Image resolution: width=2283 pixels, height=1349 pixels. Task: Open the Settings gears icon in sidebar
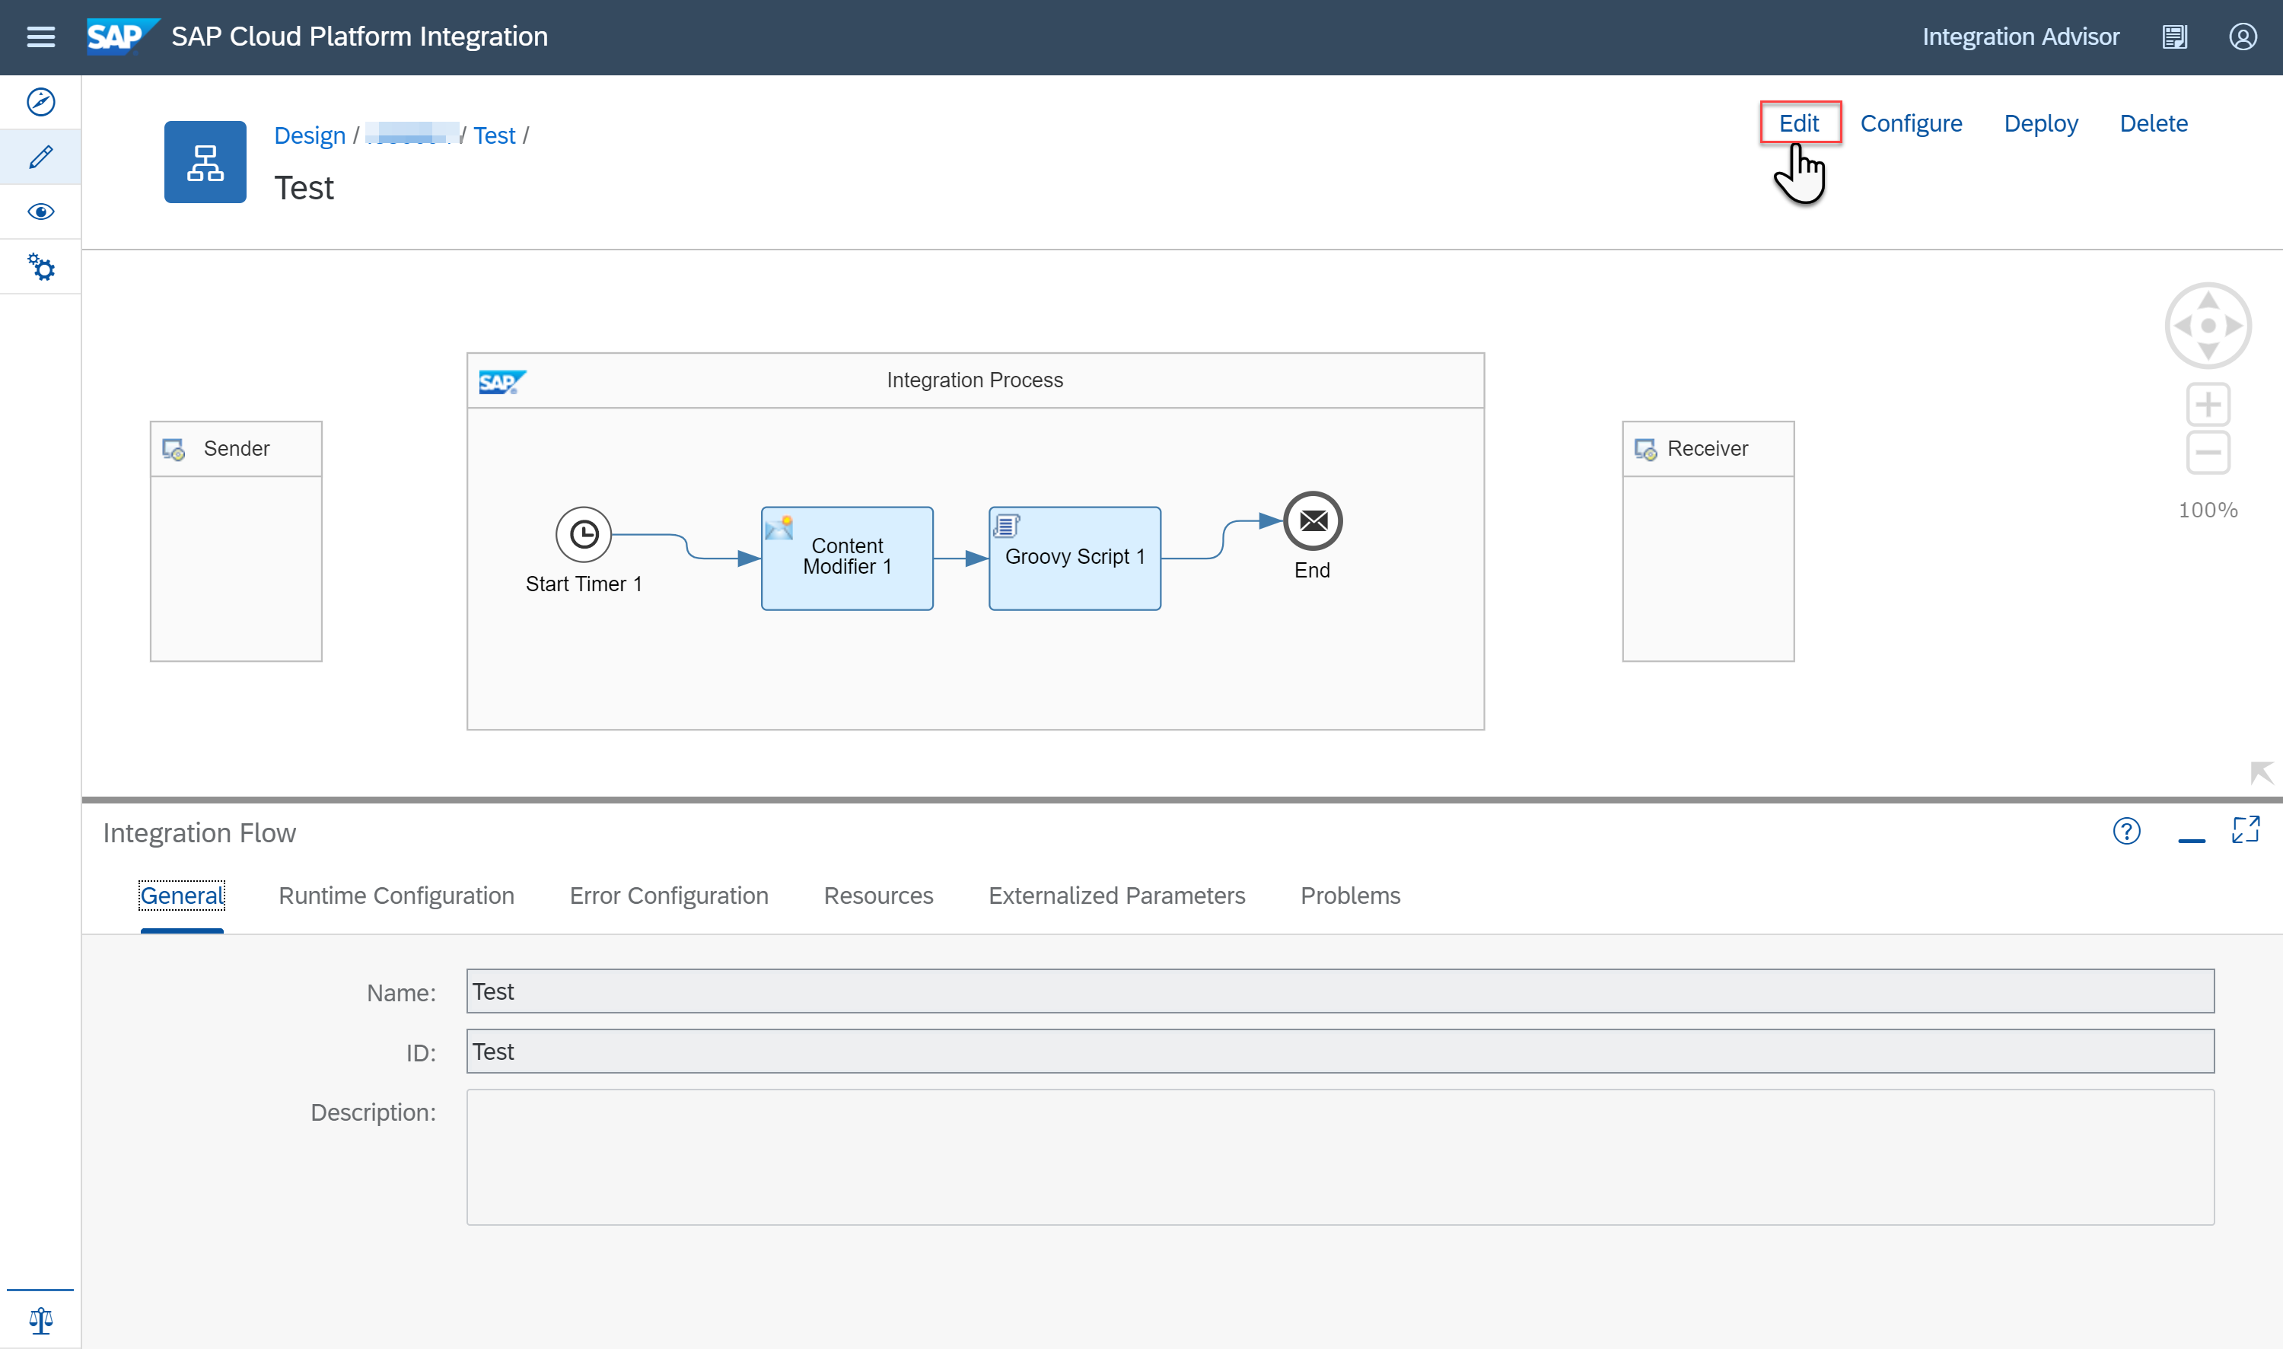[41, 267]
